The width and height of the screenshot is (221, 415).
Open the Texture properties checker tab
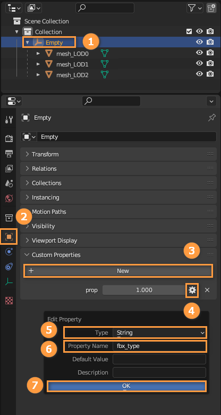pos(9,301)
